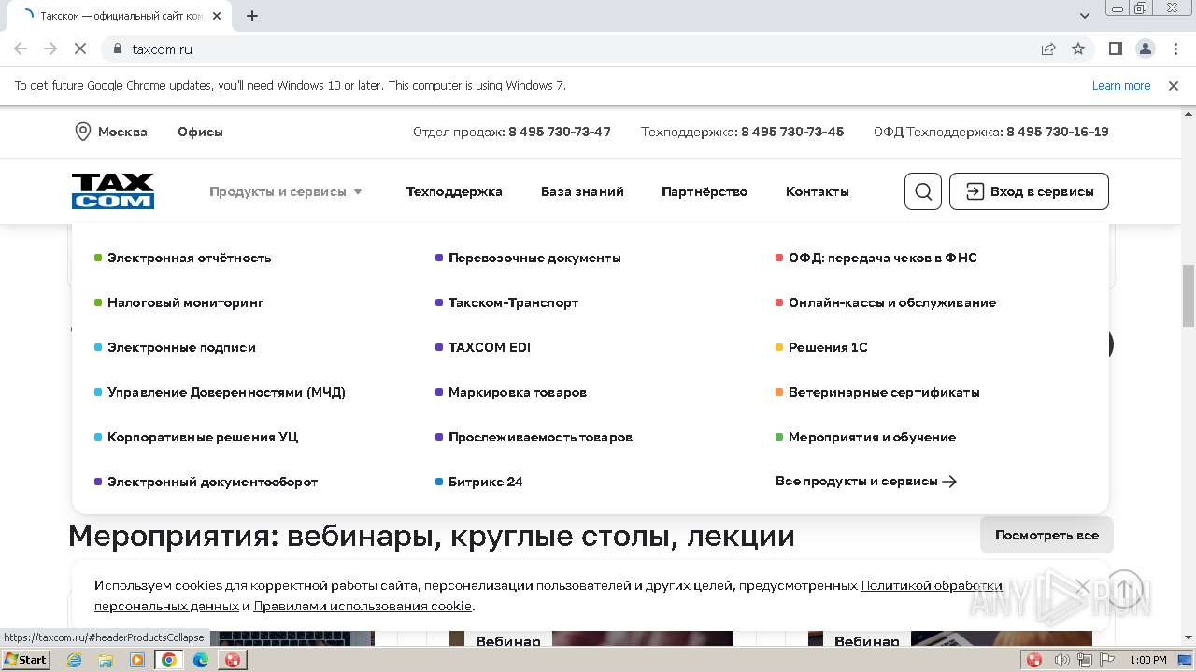Open Электронный документооборот product
Image resolution: width=1196 pixels, height=672 pixels.
(212, 482)
